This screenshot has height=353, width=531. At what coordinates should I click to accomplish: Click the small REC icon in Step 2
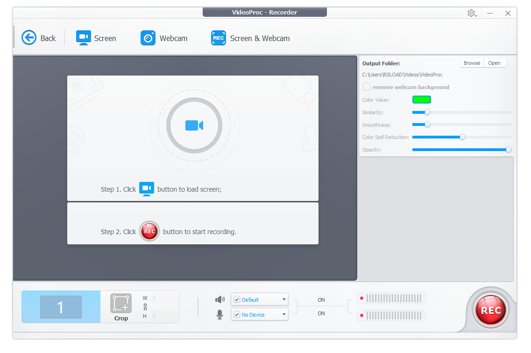coord(149,231)
